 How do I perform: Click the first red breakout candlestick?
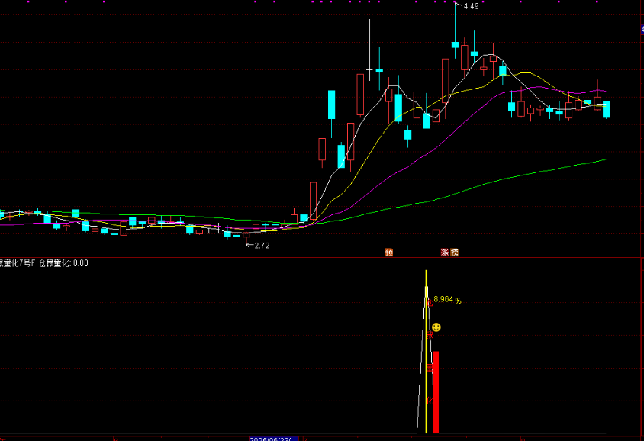313,200
